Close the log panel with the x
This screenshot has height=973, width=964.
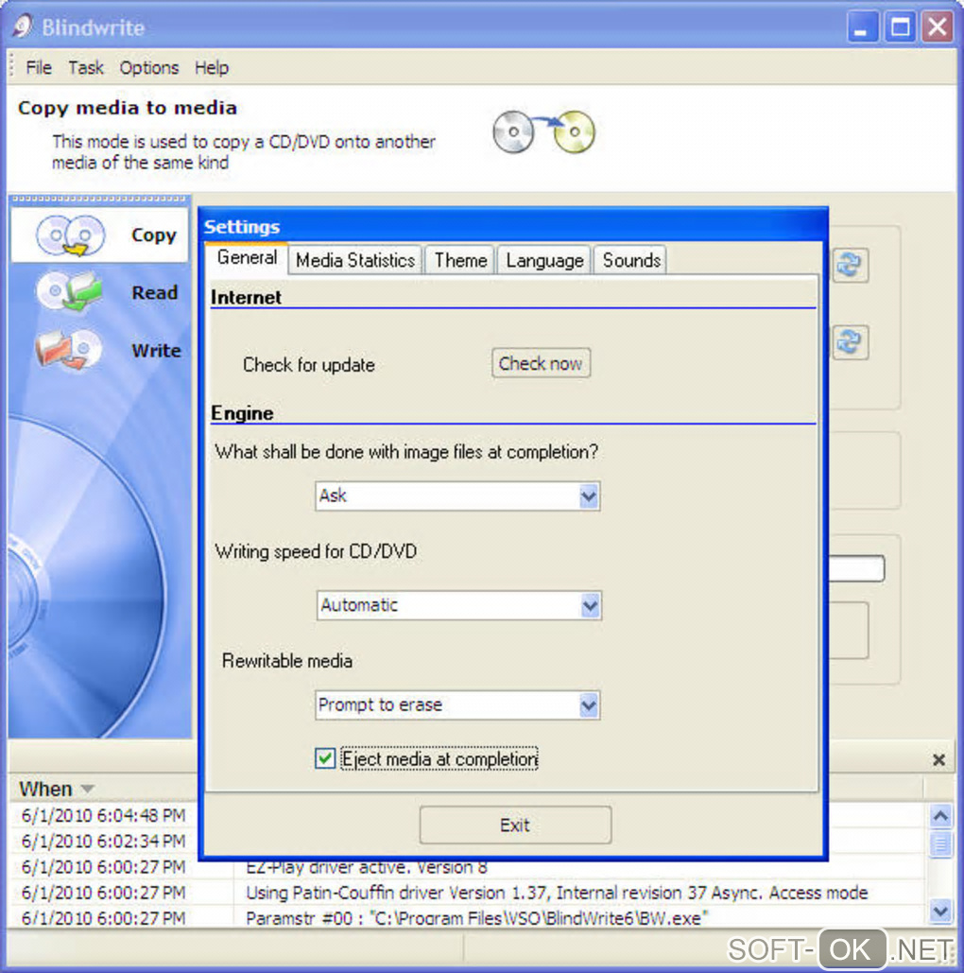[938, 759]
